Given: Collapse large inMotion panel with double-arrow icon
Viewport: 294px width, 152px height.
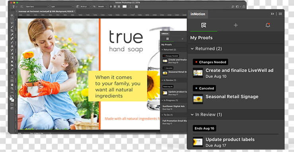Looking at the screenshot, I should click(272, 14).
